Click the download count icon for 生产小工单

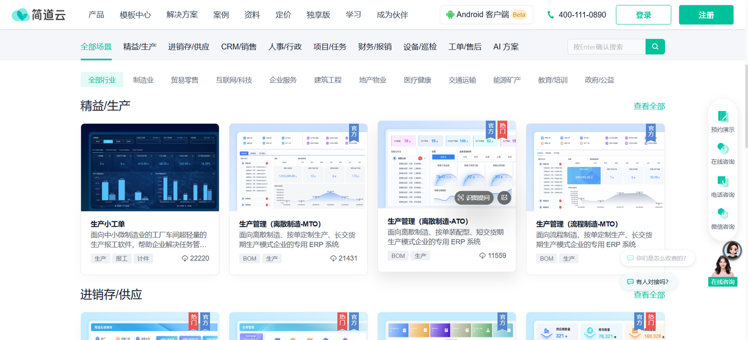(x=185, y=258)
